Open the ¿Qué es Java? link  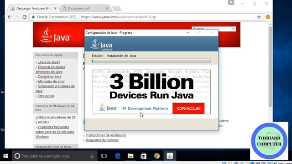[x=49, y=62]
